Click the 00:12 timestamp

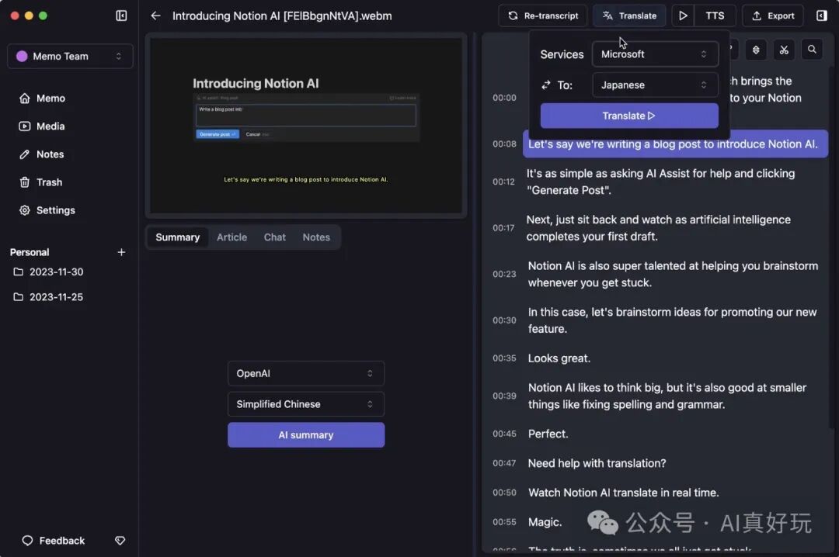click(x=504, y=182)
